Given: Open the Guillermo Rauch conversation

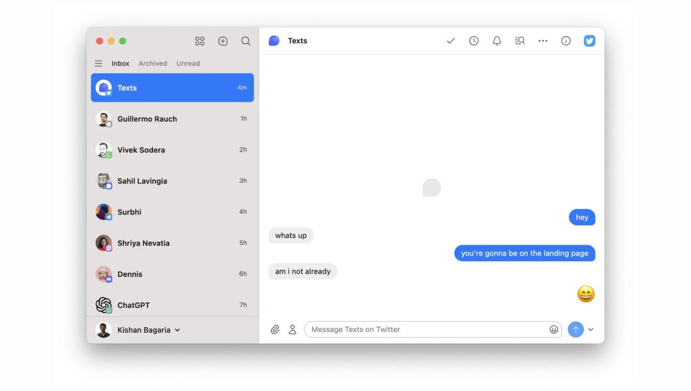Looking at the screenshot, I should tap(172, 119).
